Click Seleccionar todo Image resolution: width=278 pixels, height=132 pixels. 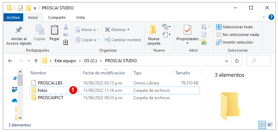[234, 27]
